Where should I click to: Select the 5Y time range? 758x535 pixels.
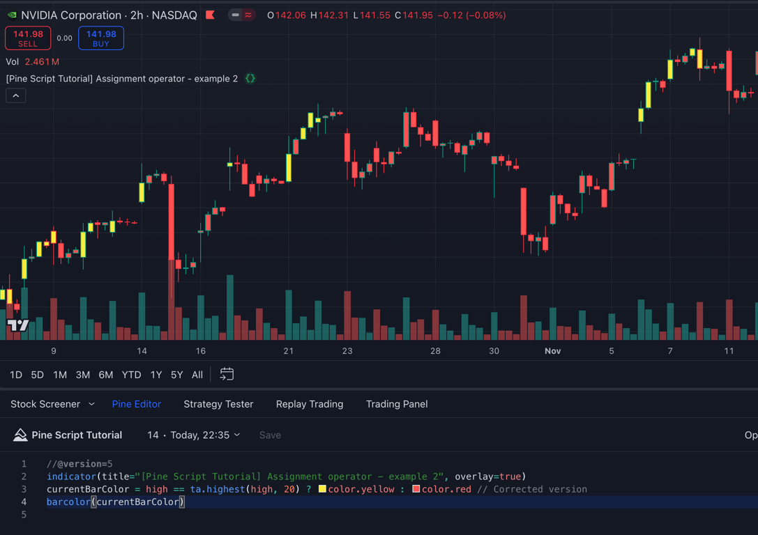pyautogui.click(x=177, y=375)
